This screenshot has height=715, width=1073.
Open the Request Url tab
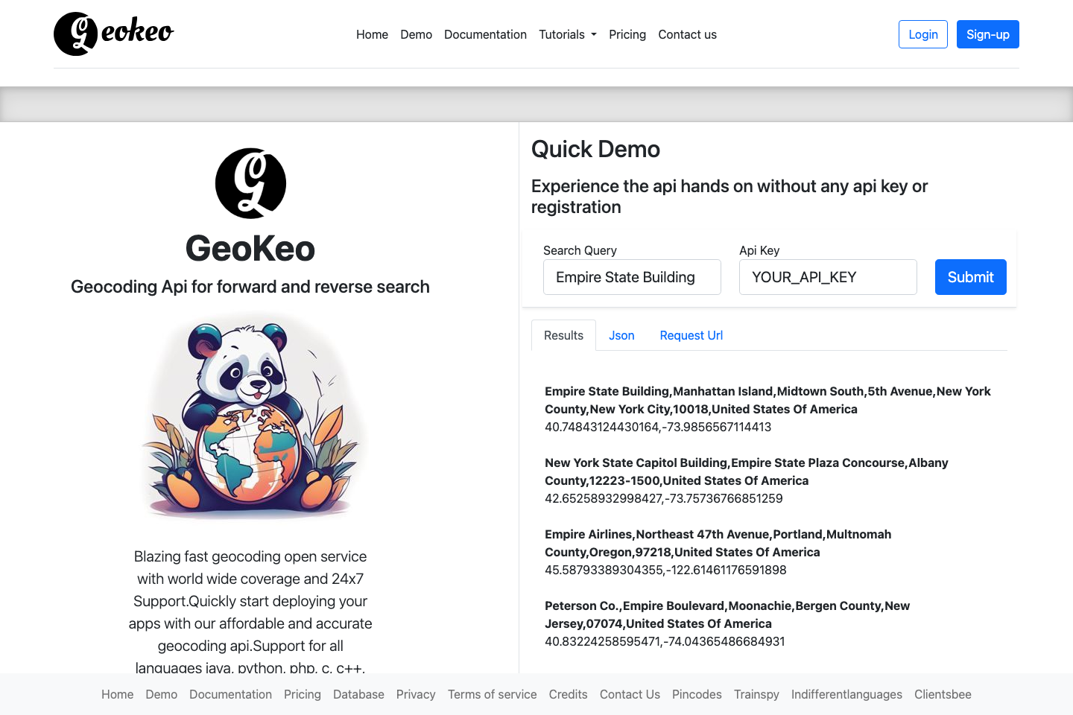[x=691, y=335]
